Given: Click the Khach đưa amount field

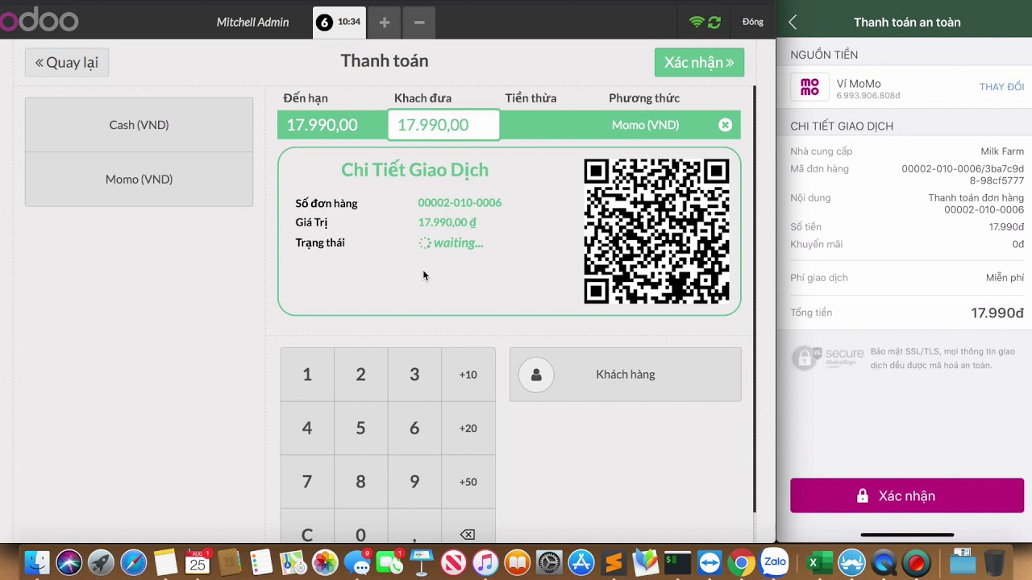Looking at the screenshot, I should point(443,125).
